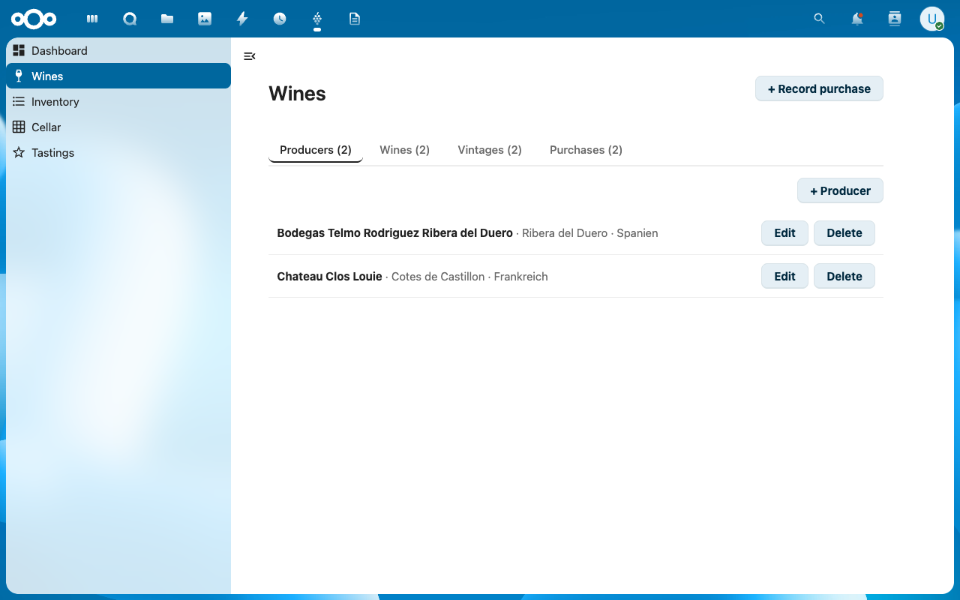Open the Nextcloud logo home link
This screenshot has width=960, height=600.
(x=34, y=19)
